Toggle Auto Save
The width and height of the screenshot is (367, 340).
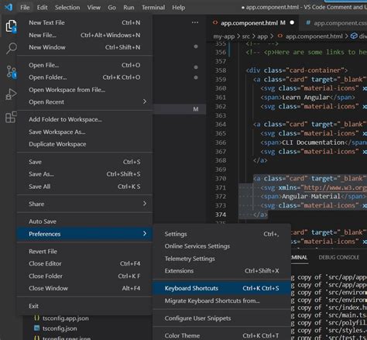[84, 222]
